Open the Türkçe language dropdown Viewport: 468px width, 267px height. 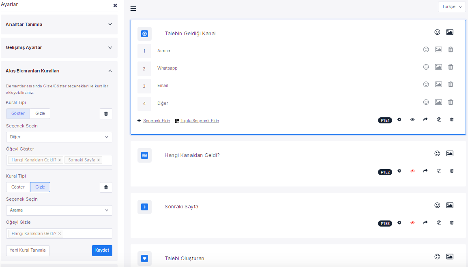451,7
